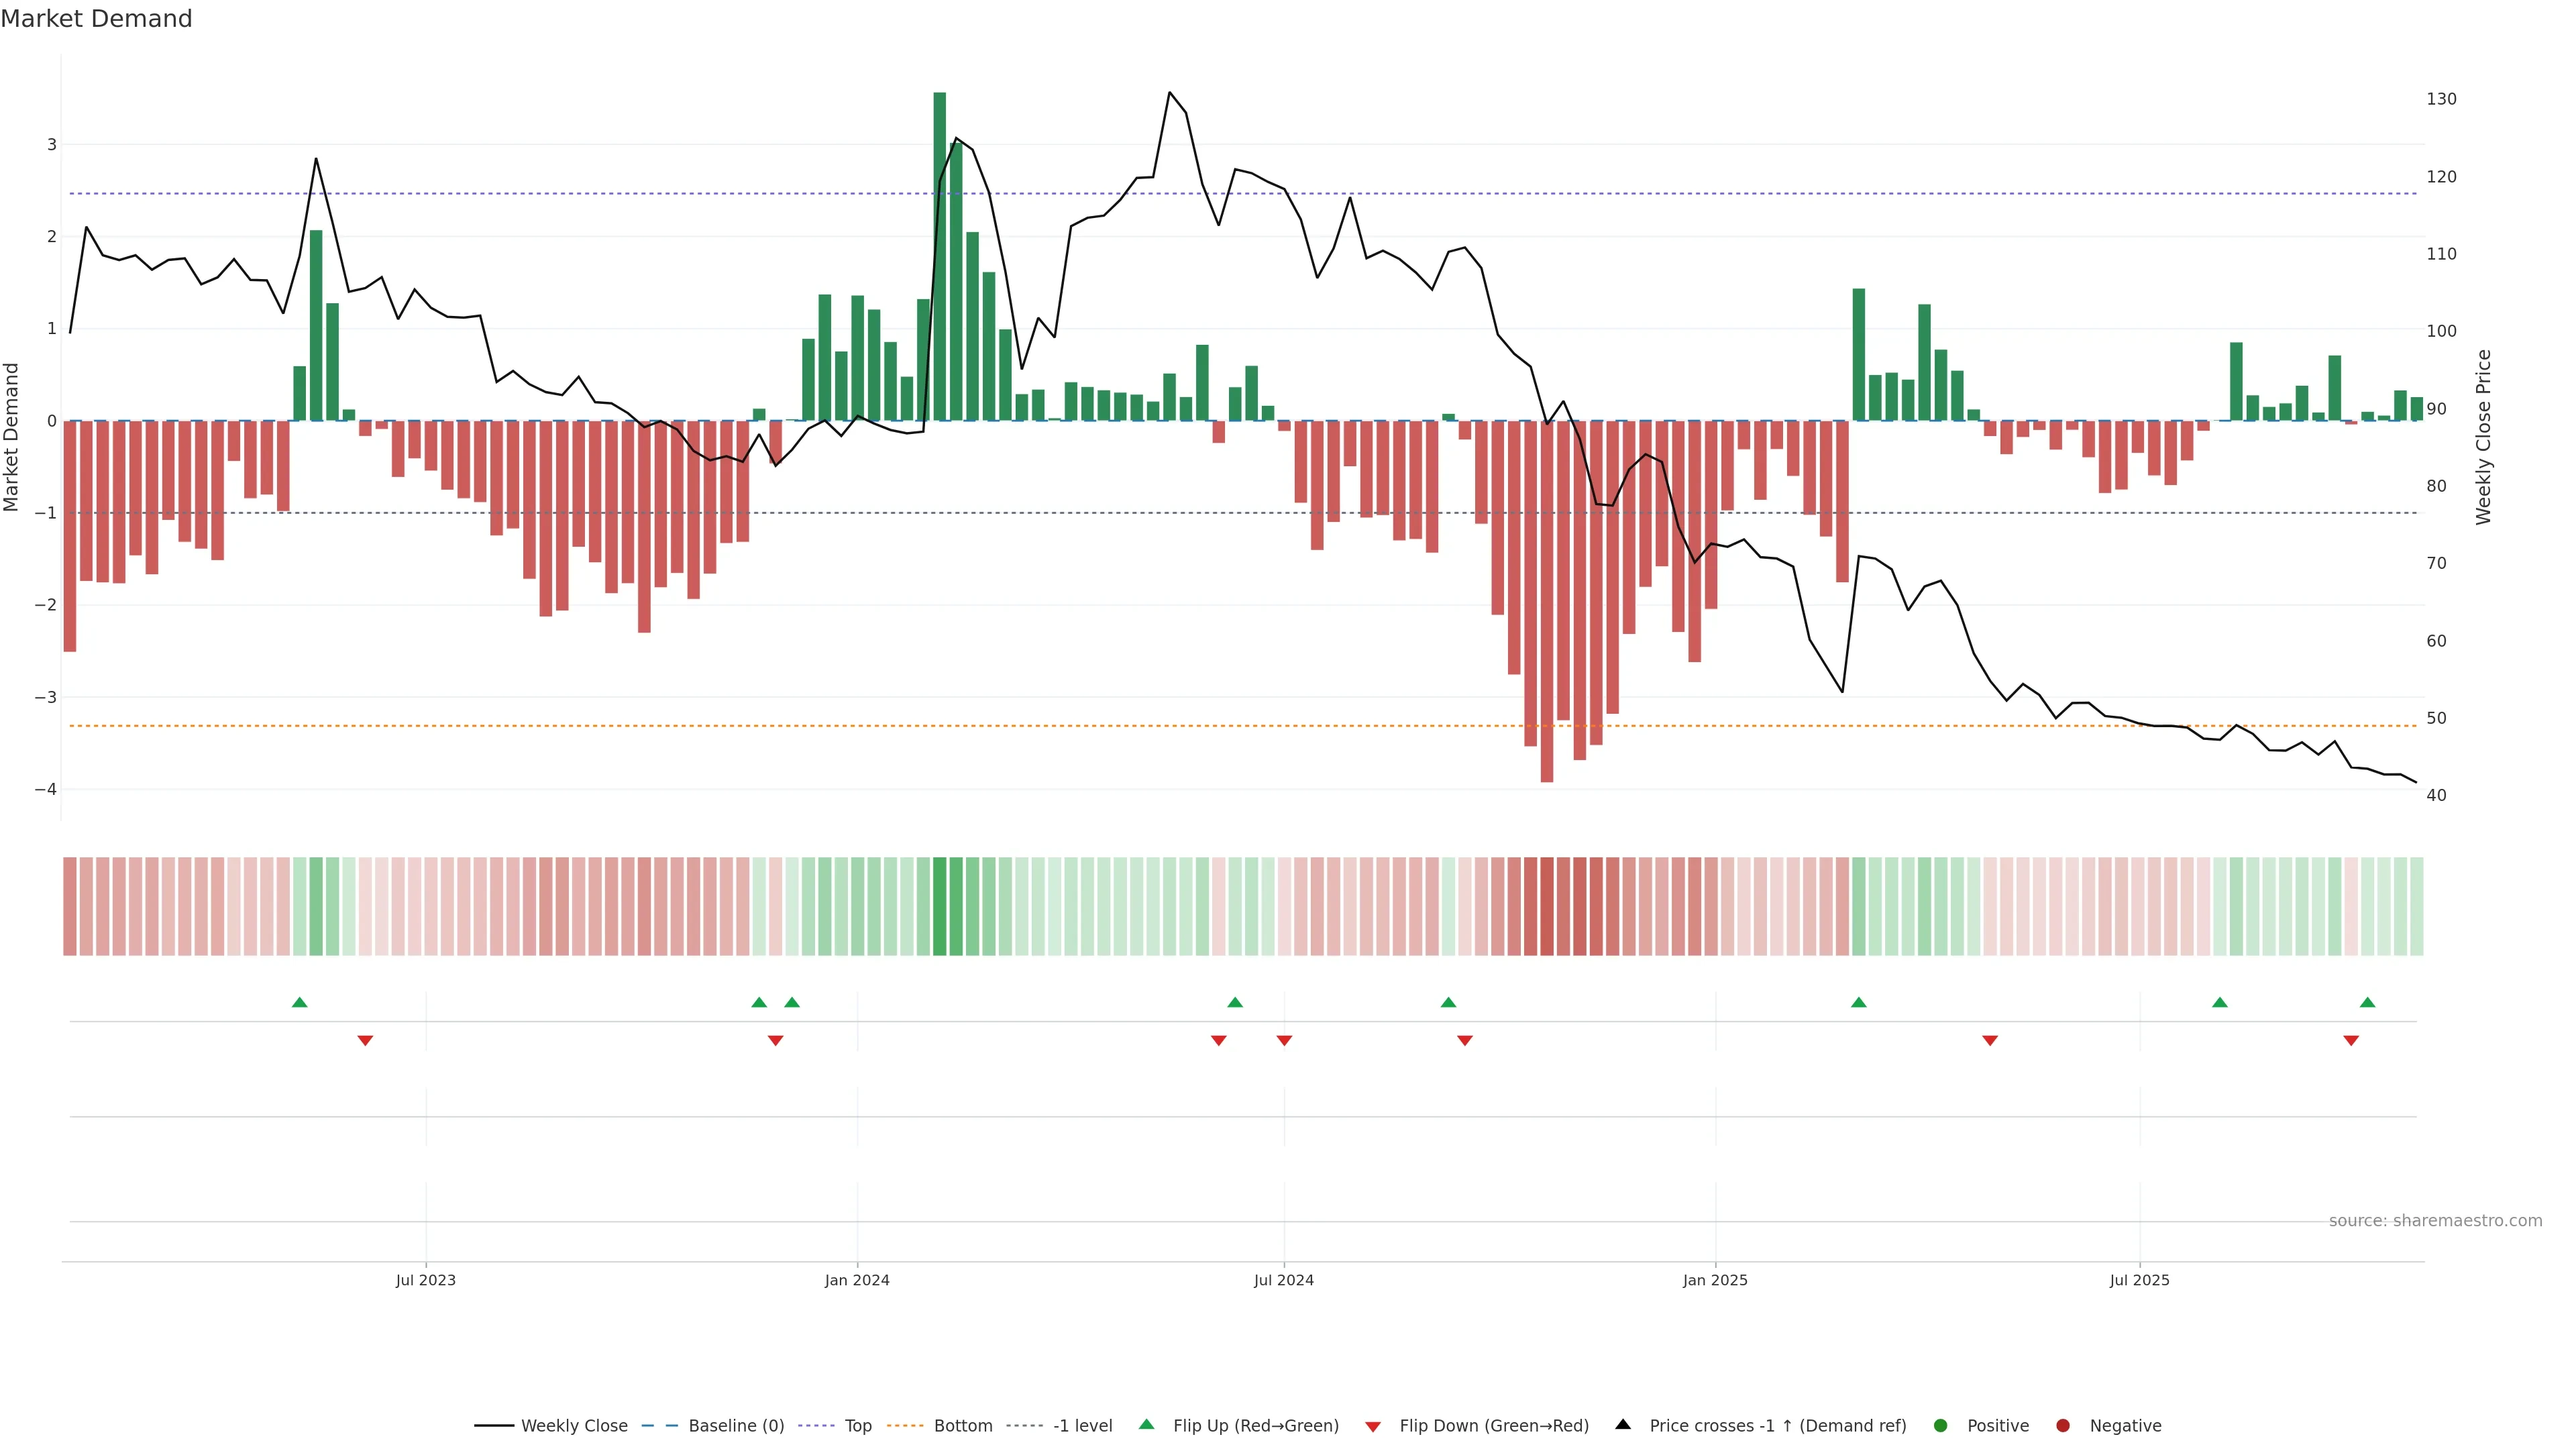Toggle the -1 level legend entry
The height and width of the screenshot is (1449, 2576).
(1082, 1425)
